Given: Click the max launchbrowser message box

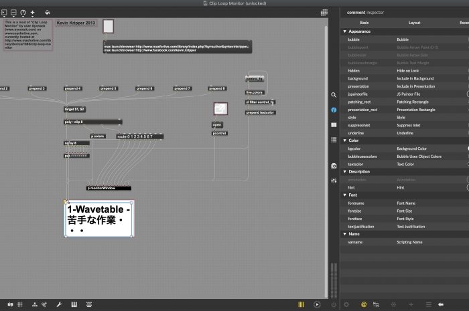Looking at the screenshot, I should pos(178,47).
